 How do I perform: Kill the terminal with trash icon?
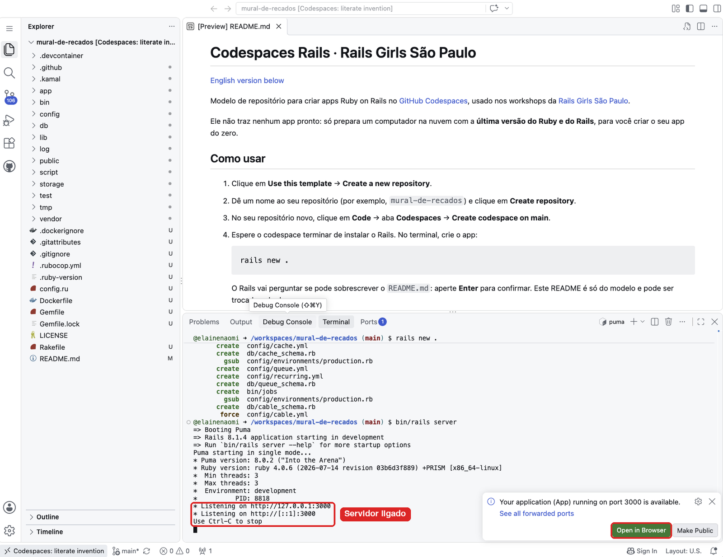tap(669, 322)
